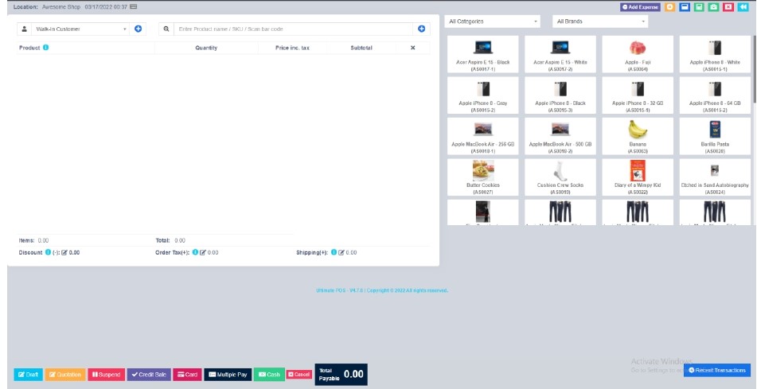
Task: Click the blue double-arrow back icon
Action: coord(743,7)
